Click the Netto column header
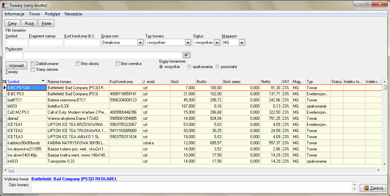390x196 pixels. [x=271, y=82]
